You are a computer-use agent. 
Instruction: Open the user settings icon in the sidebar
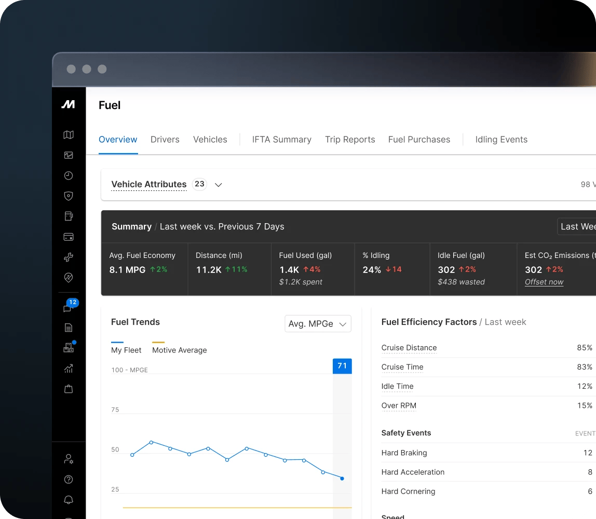pos(69,459)
